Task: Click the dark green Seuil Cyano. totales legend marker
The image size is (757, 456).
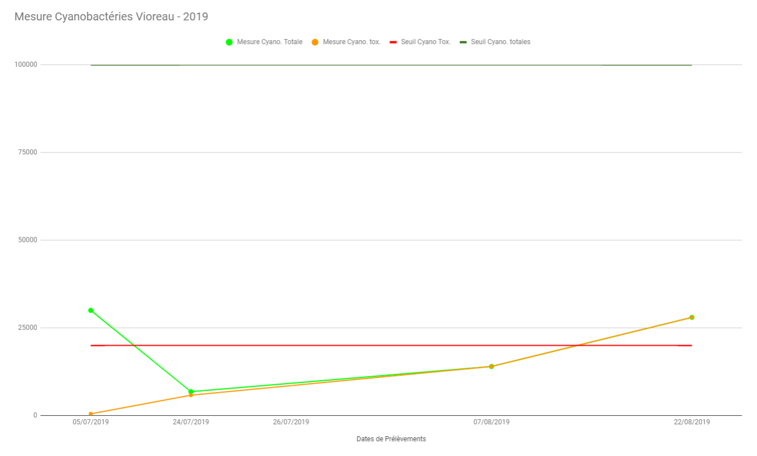Action: [463, 42]
